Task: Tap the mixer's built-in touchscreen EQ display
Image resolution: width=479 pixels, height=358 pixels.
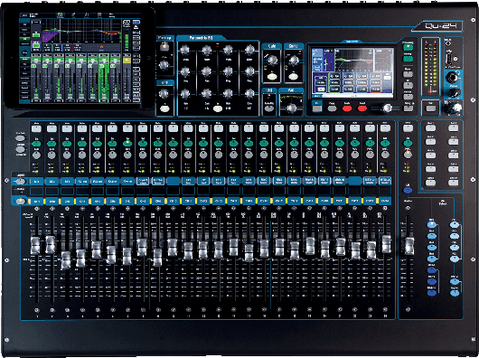Action: (352, 71)
